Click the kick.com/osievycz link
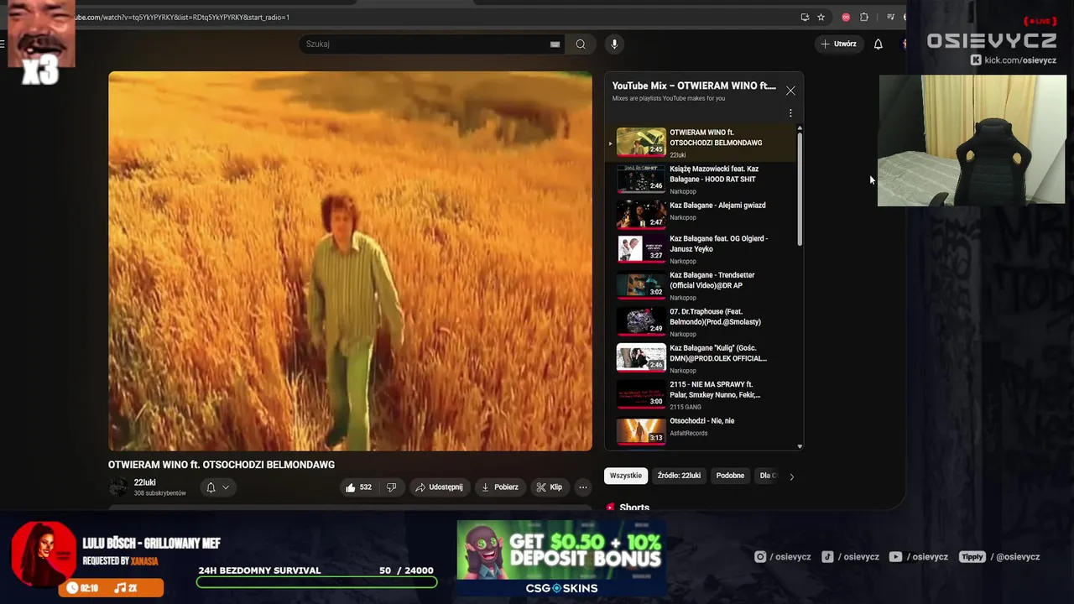1074x604 pixels. pos(1014,60)
